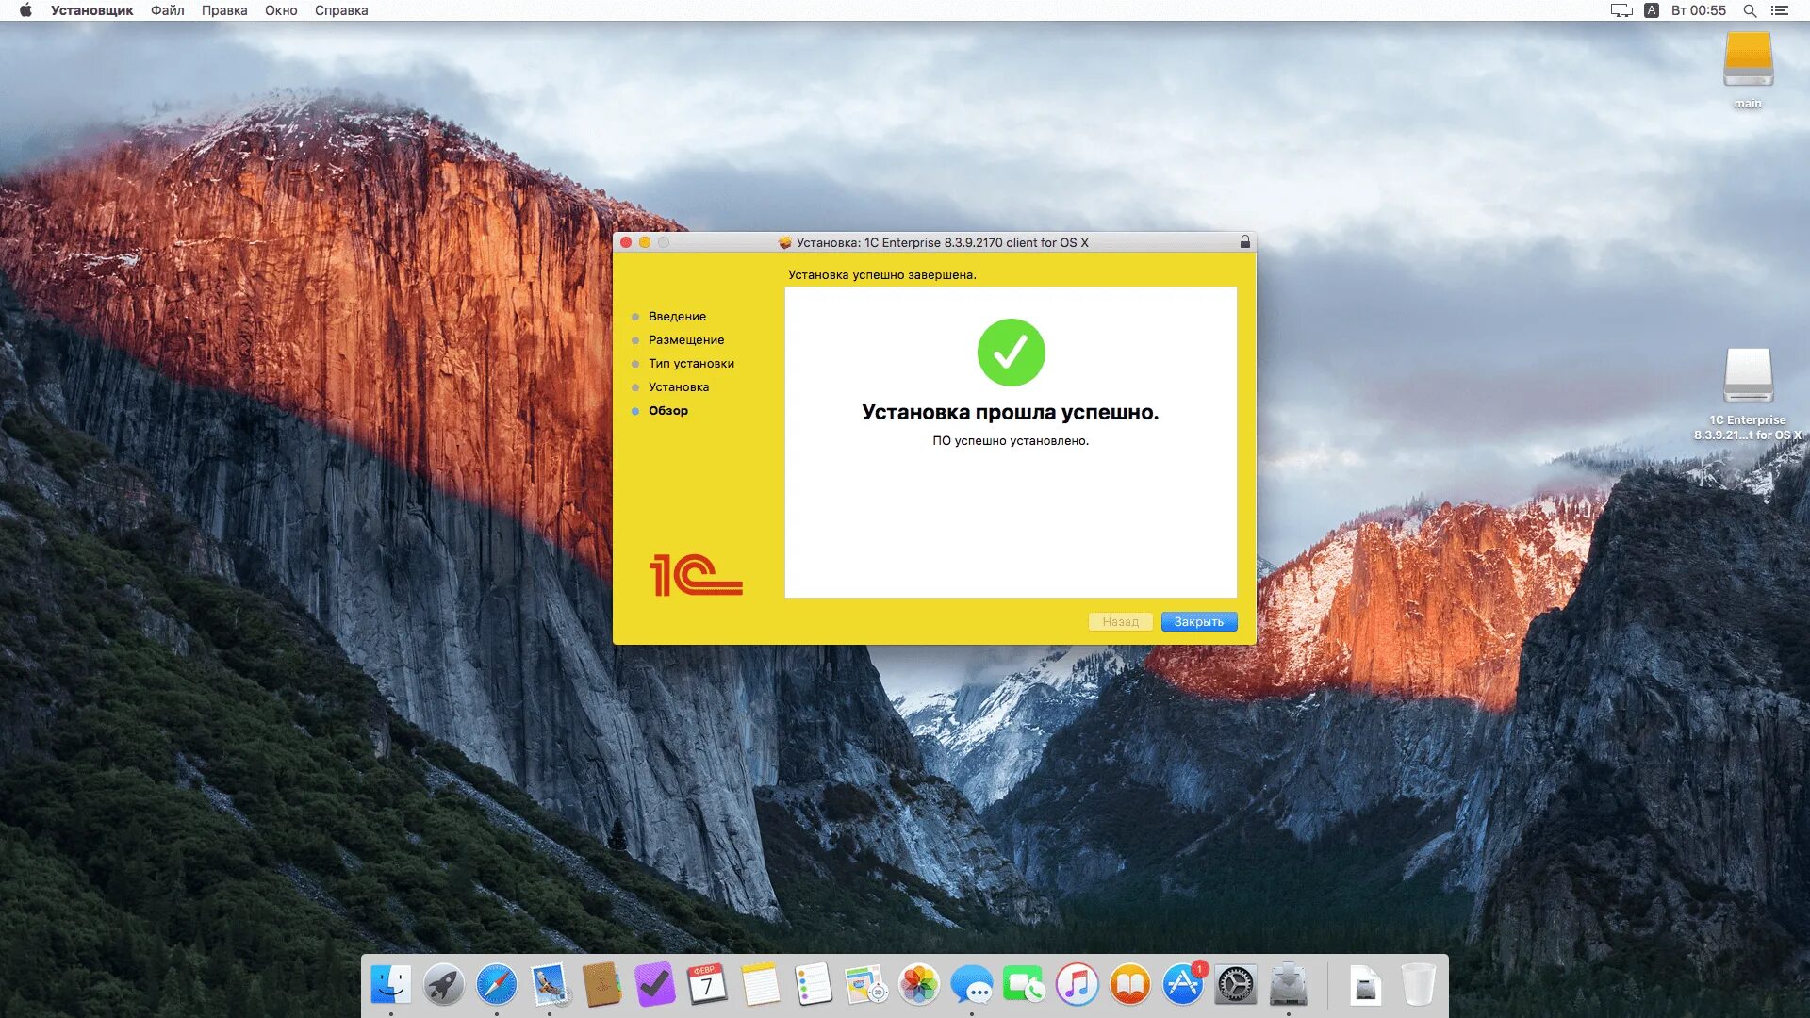Click the Закрыть button in the installer
The width and height of the screenshot is (1810, 1018).
coord(1198,621)
